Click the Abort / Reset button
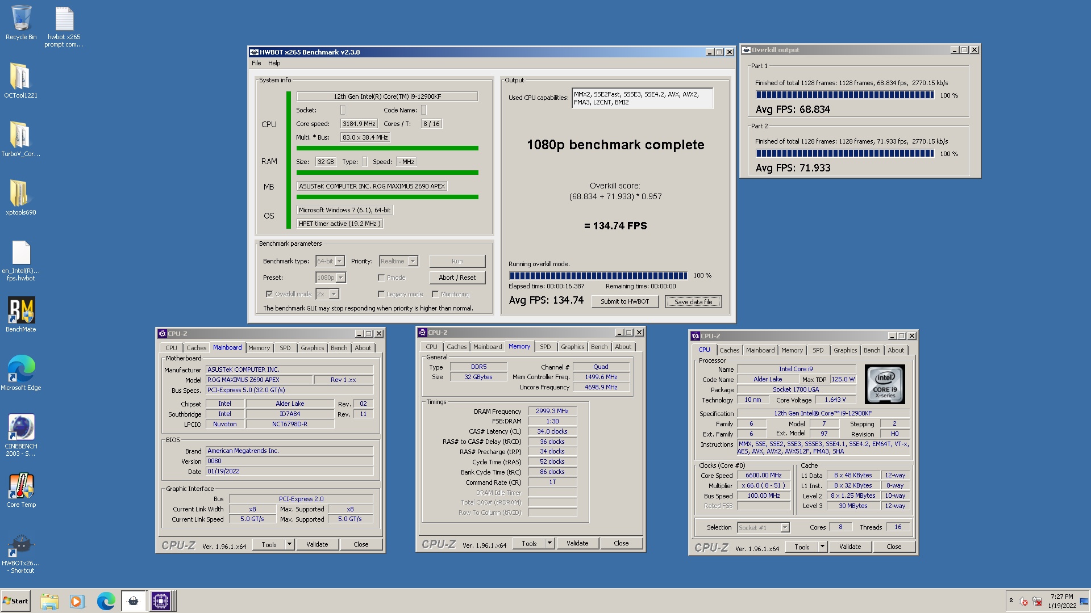This screenshot has width=1091, height=613. (x=457, y=278)
